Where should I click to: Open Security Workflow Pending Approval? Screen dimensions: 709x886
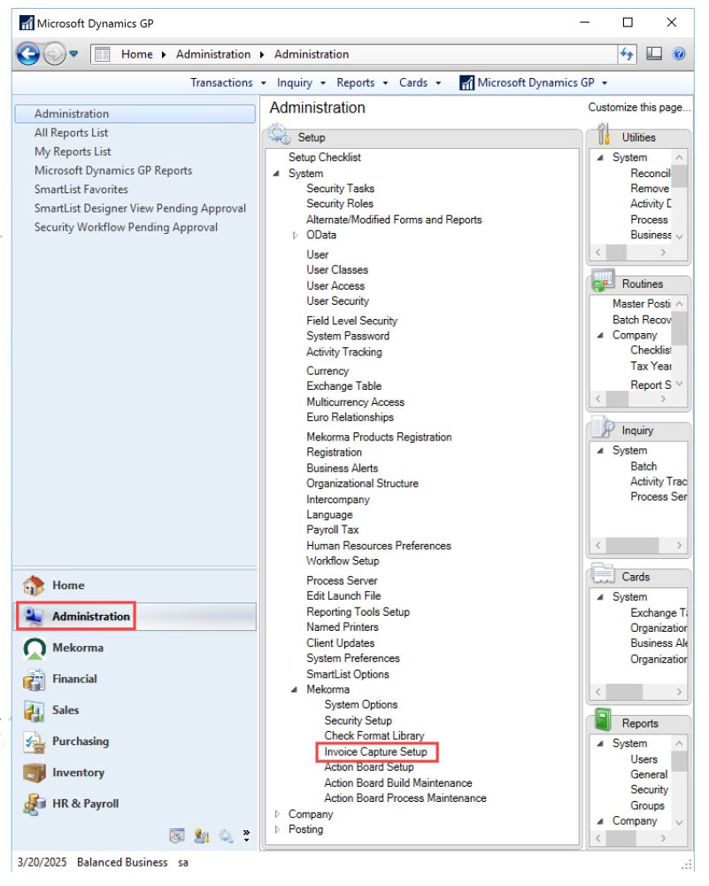[x=126, y=227]
